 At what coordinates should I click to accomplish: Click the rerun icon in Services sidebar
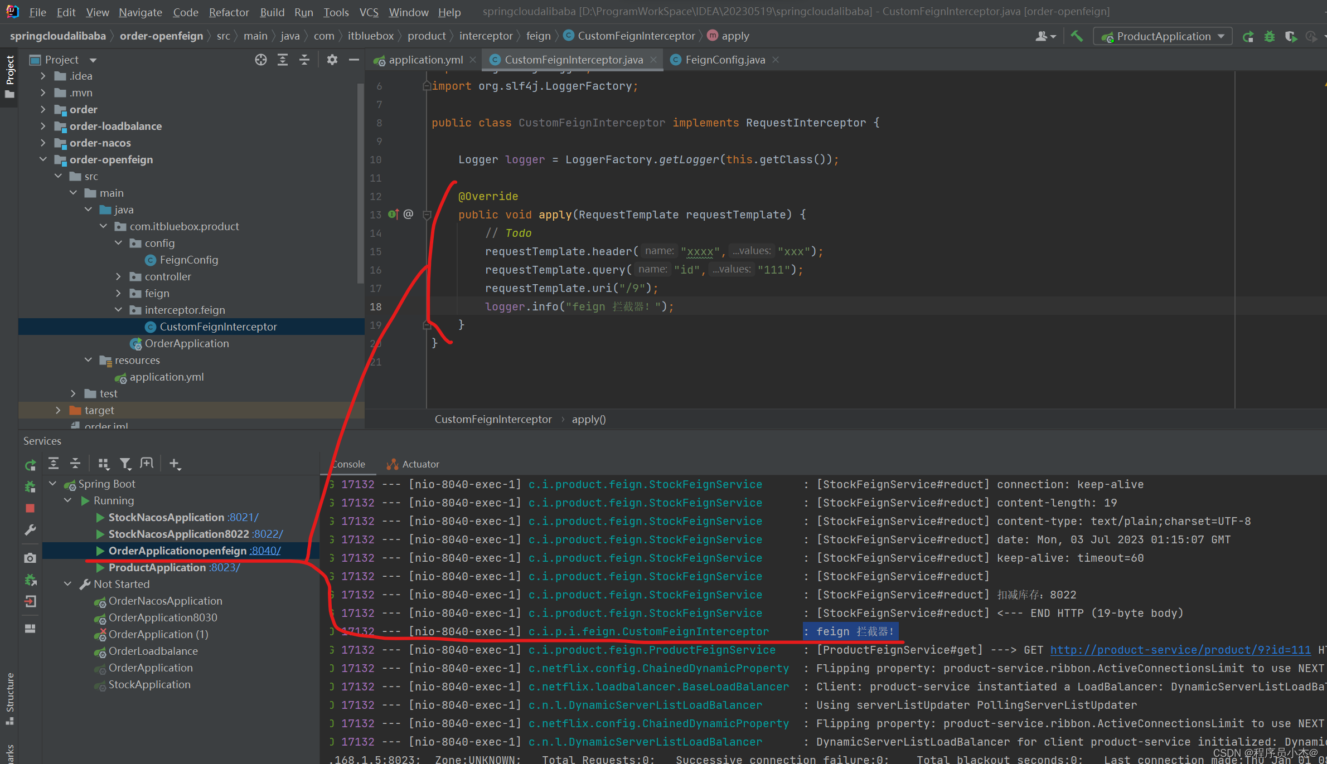click(x=30, y=465)
